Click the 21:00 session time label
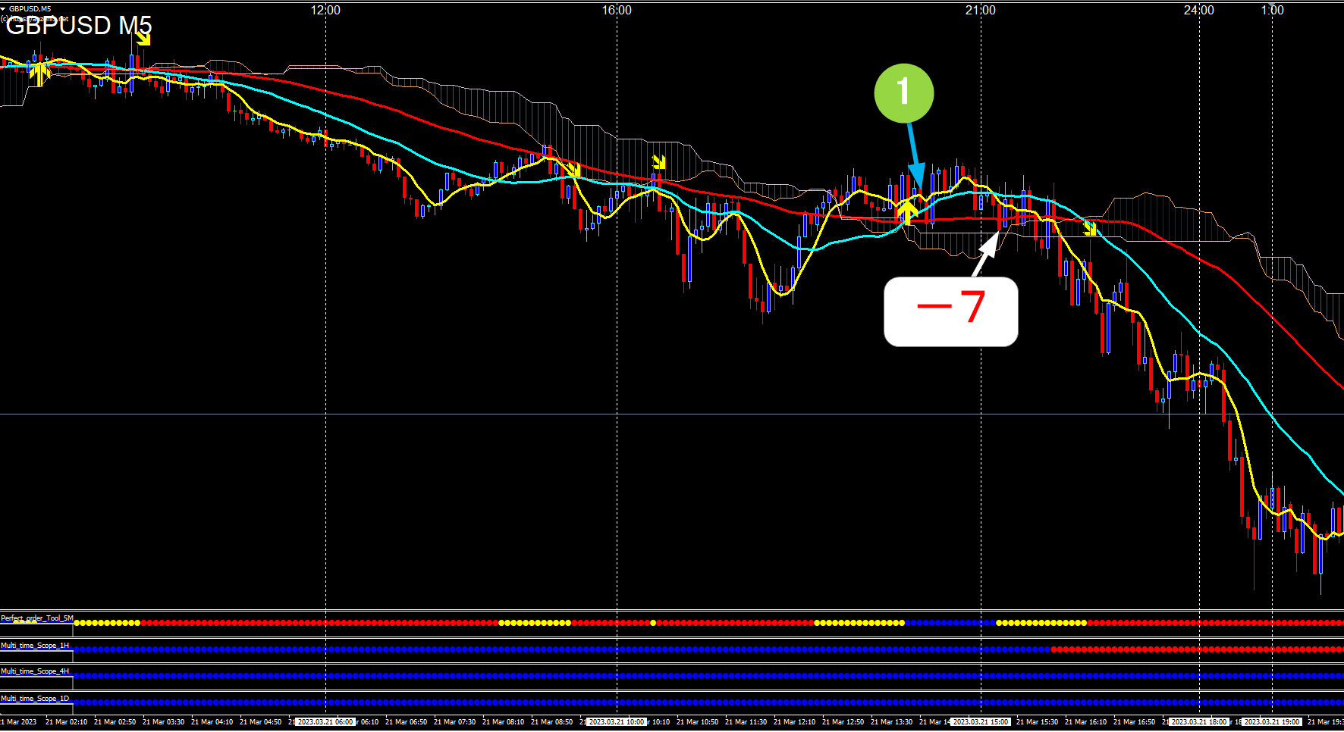 [x=981, y=10]
